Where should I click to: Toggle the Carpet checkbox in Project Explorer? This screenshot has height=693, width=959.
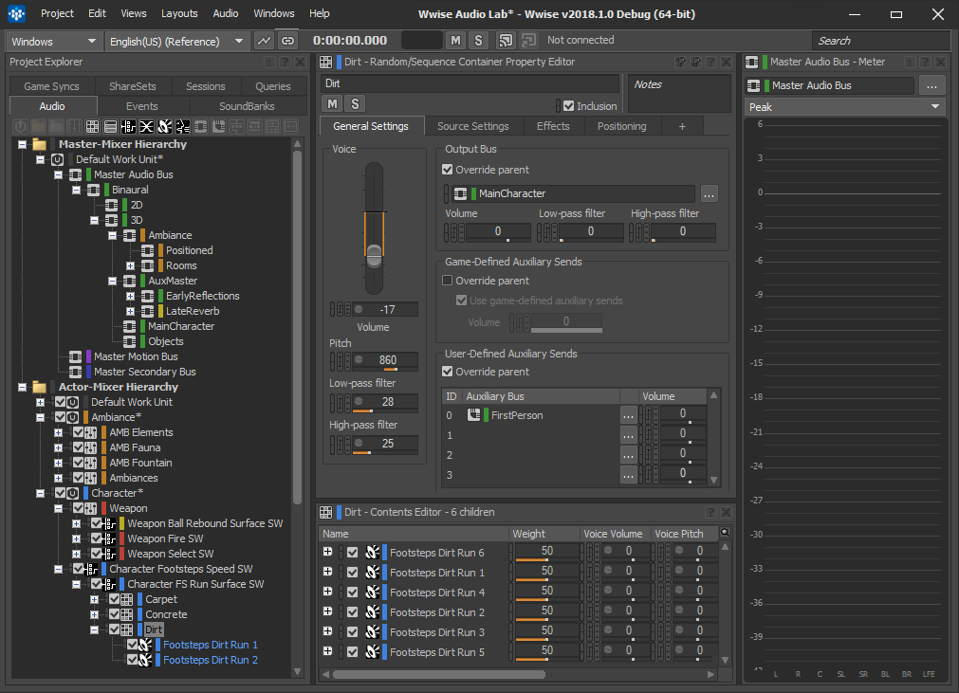click(115, 599)
